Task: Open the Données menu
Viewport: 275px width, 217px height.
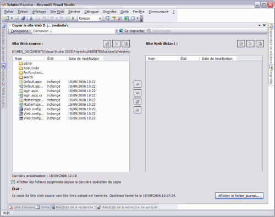Action: pyautogui.click(x=109, y=12)
